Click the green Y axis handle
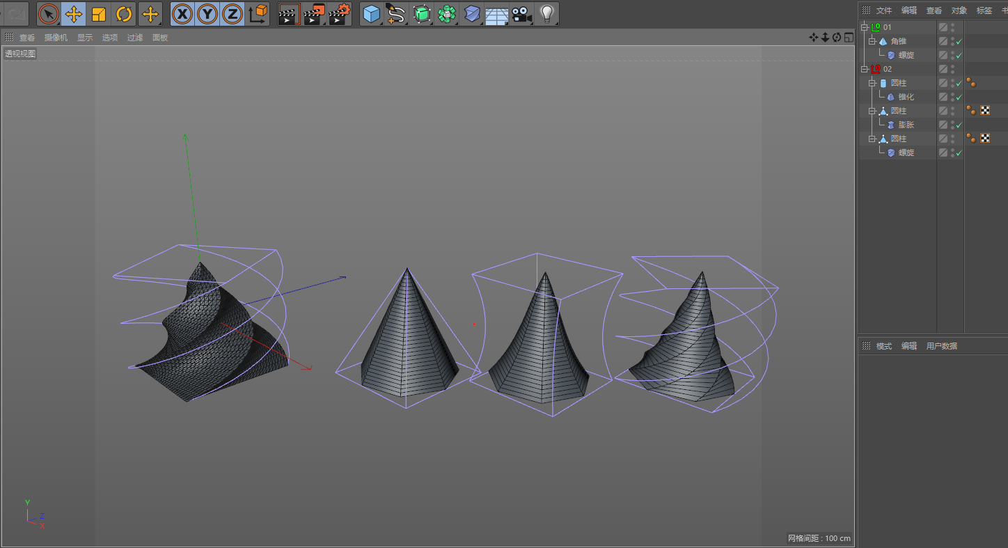The width and height of the screenshot is (1008, 548). click(x=186, y=137)
